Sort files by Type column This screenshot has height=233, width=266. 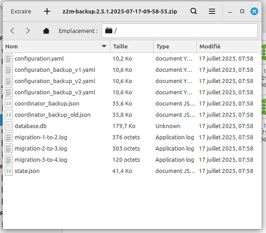tap(175, 46)
